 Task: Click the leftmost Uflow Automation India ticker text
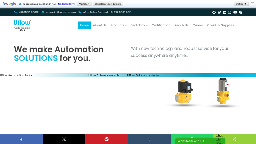point(16,75)
